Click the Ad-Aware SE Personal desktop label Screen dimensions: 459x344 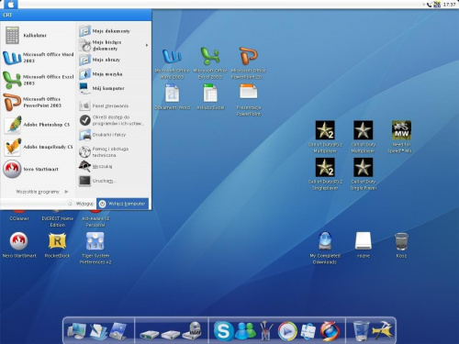[x=95, y=222]
